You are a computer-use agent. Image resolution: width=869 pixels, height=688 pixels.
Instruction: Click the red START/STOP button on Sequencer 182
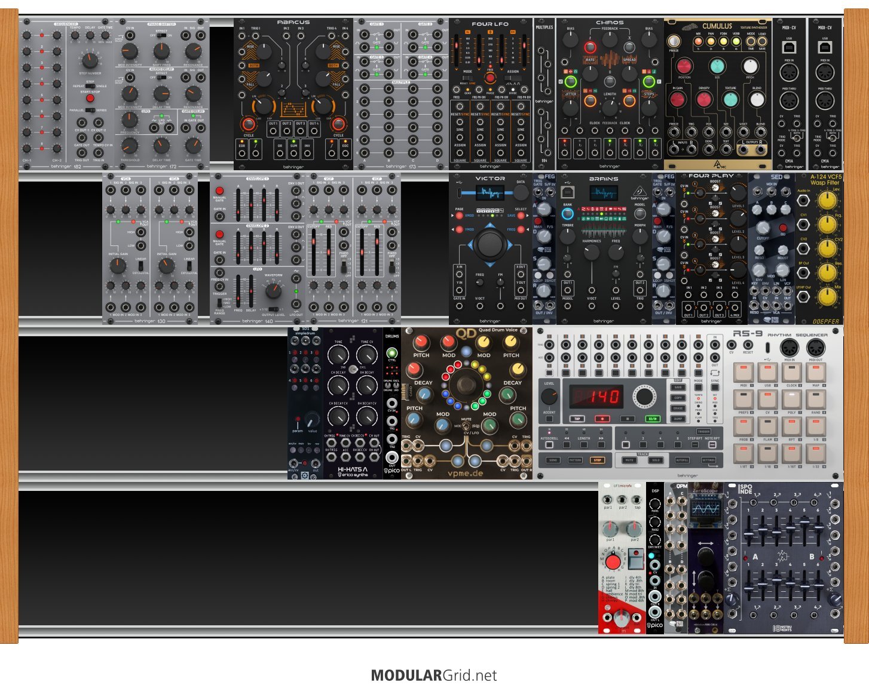click(90, 99)
